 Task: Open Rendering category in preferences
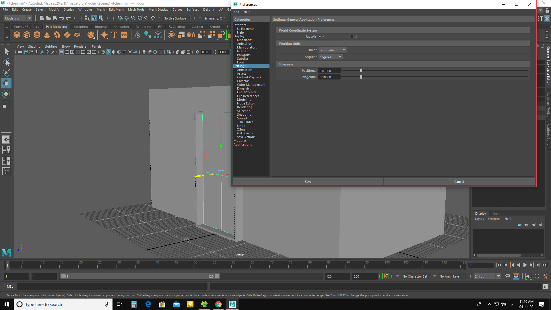245,107
